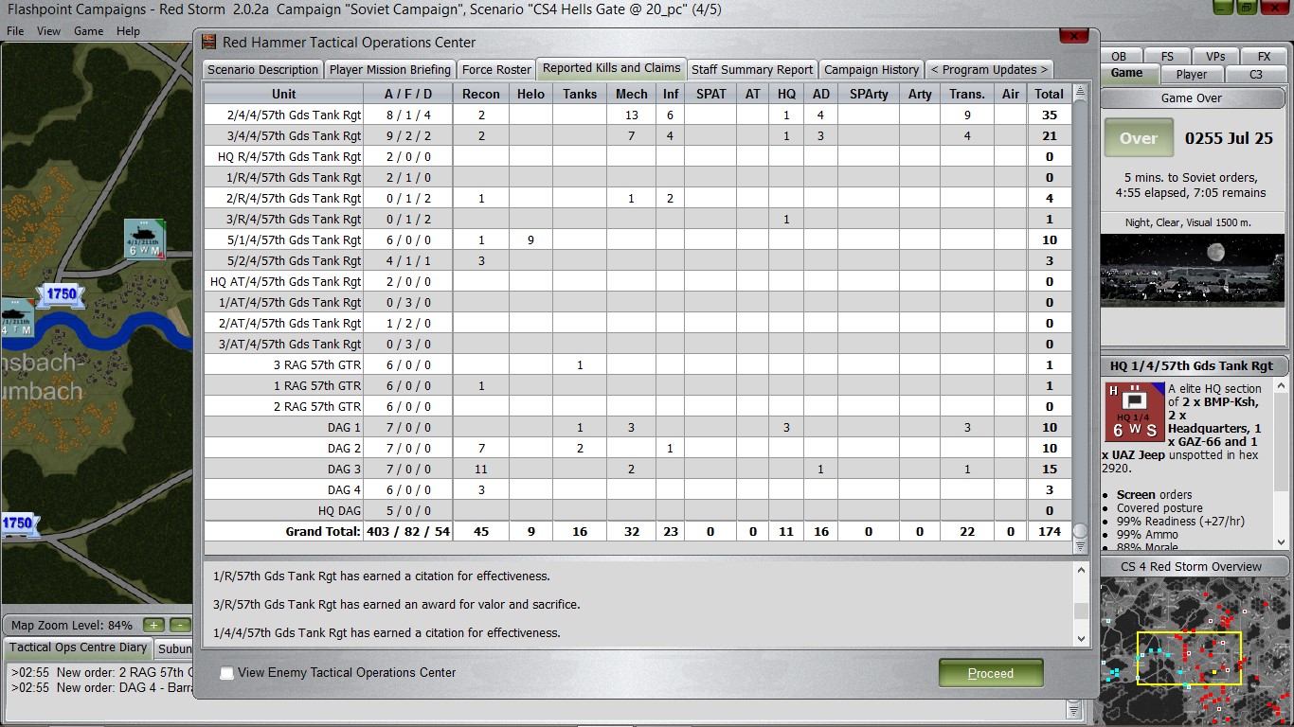Click the Recon column header
The height and width of the screenshot is (727, 1294).
click(x=481, y=94)
